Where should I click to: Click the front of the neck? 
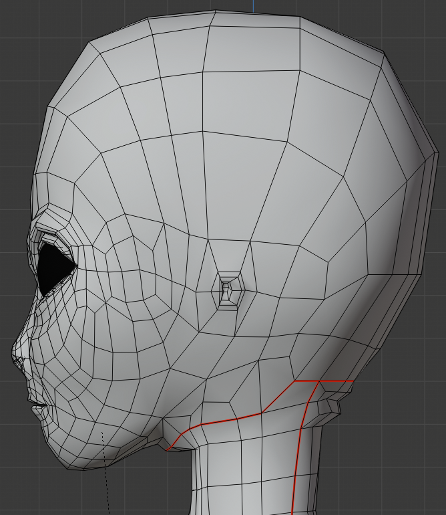(220, 482)
